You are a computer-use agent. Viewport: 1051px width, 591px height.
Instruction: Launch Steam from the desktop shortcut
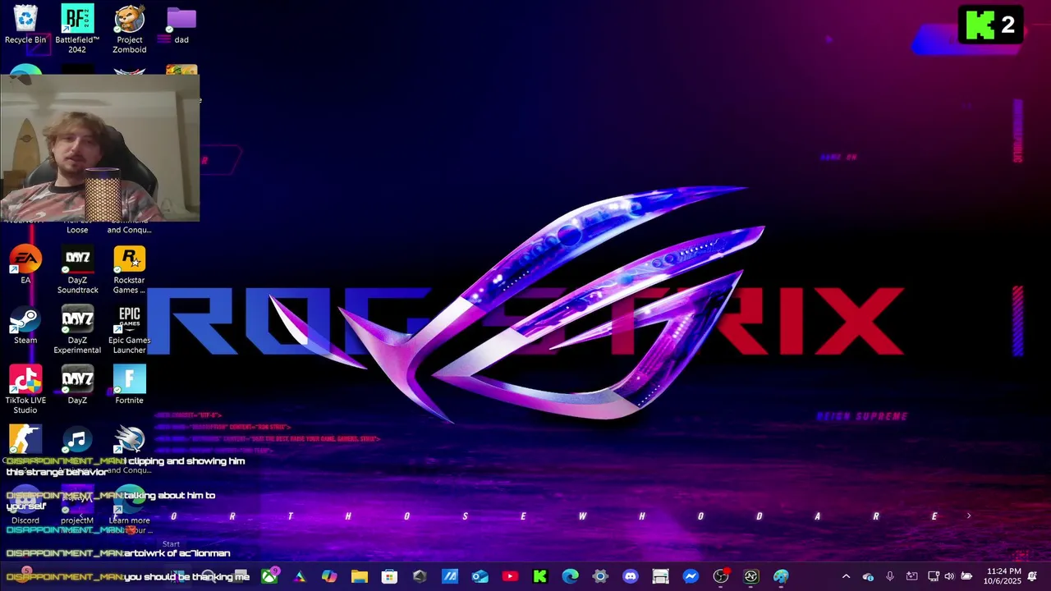point(25,325)
